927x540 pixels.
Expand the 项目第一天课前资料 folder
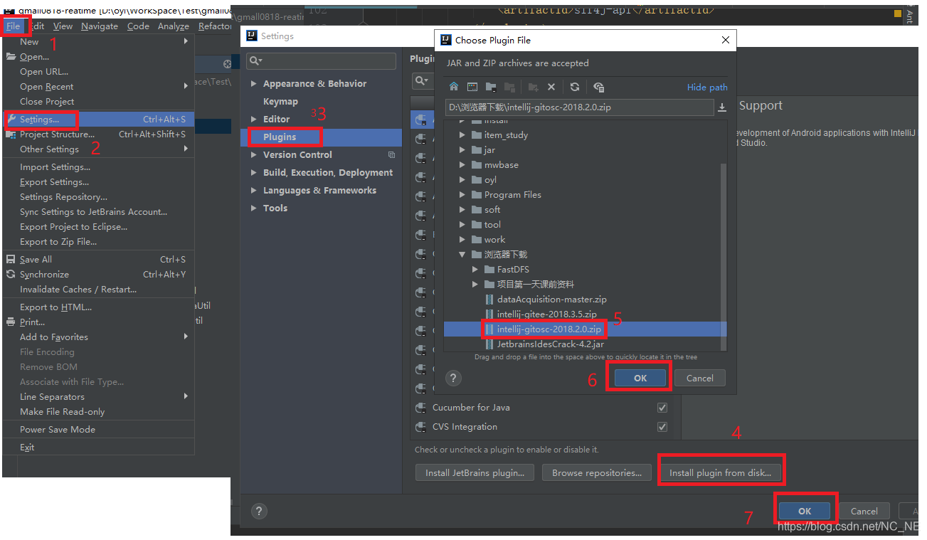click(475, 284)
